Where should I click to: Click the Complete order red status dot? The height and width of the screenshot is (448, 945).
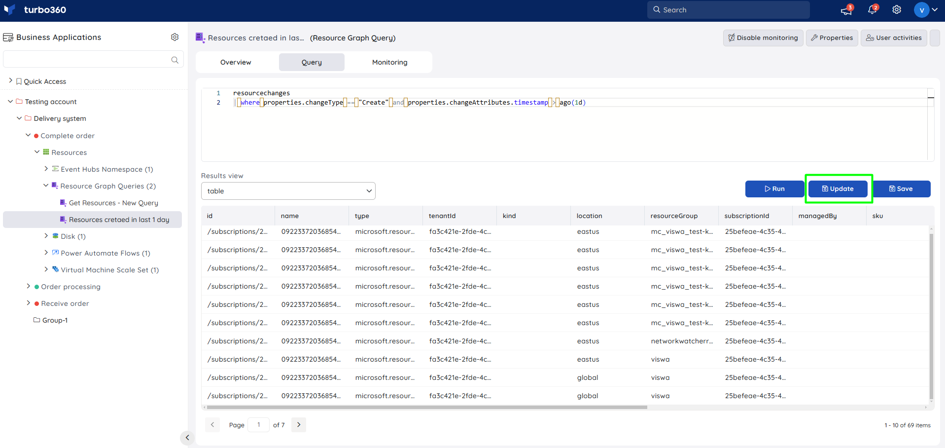click(x=36, y=136)
